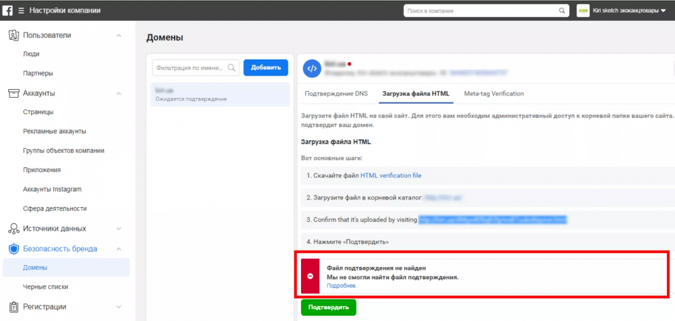Switch to the Подтверждение DNS tab
Screen dimensions: 675x321
pos(336,94)
